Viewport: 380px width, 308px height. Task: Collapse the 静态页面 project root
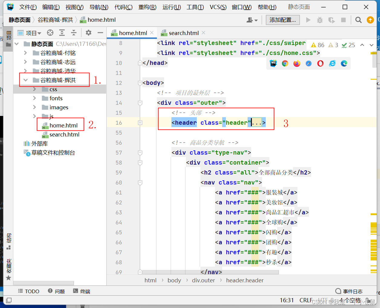click(17, 44)
